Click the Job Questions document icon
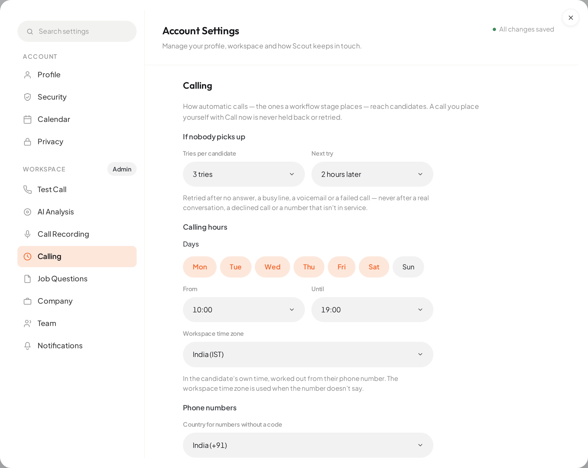The image size is (588, 468). tap(27, 279)
